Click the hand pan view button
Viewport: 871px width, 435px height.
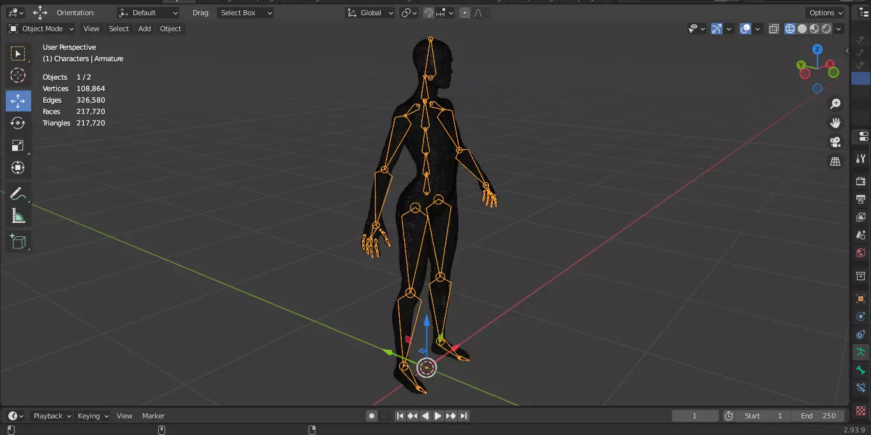[x=835, y=123]
